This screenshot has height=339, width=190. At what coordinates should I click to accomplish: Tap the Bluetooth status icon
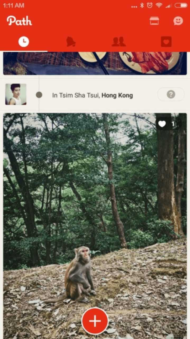(142, 5)
